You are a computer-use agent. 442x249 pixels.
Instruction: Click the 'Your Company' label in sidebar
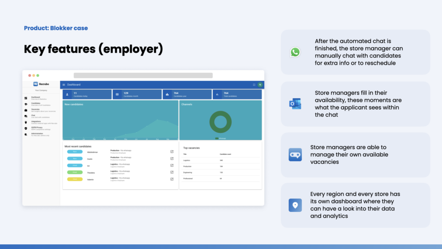[41, 90]
